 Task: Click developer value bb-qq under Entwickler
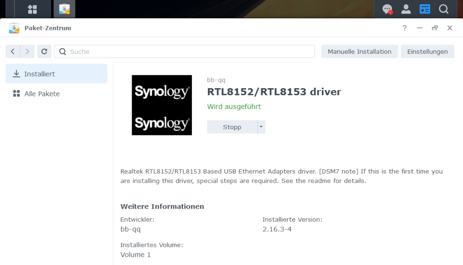[x=131, y=229]
